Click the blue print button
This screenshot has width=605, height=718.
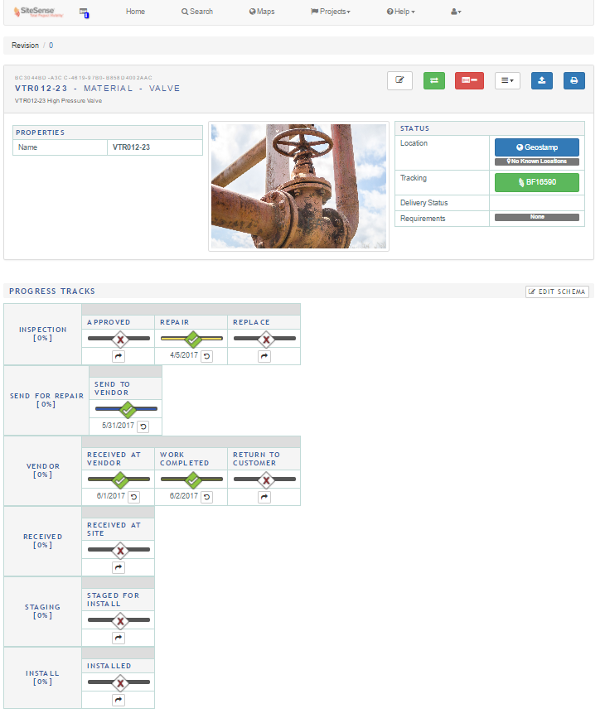pos(574,80)
